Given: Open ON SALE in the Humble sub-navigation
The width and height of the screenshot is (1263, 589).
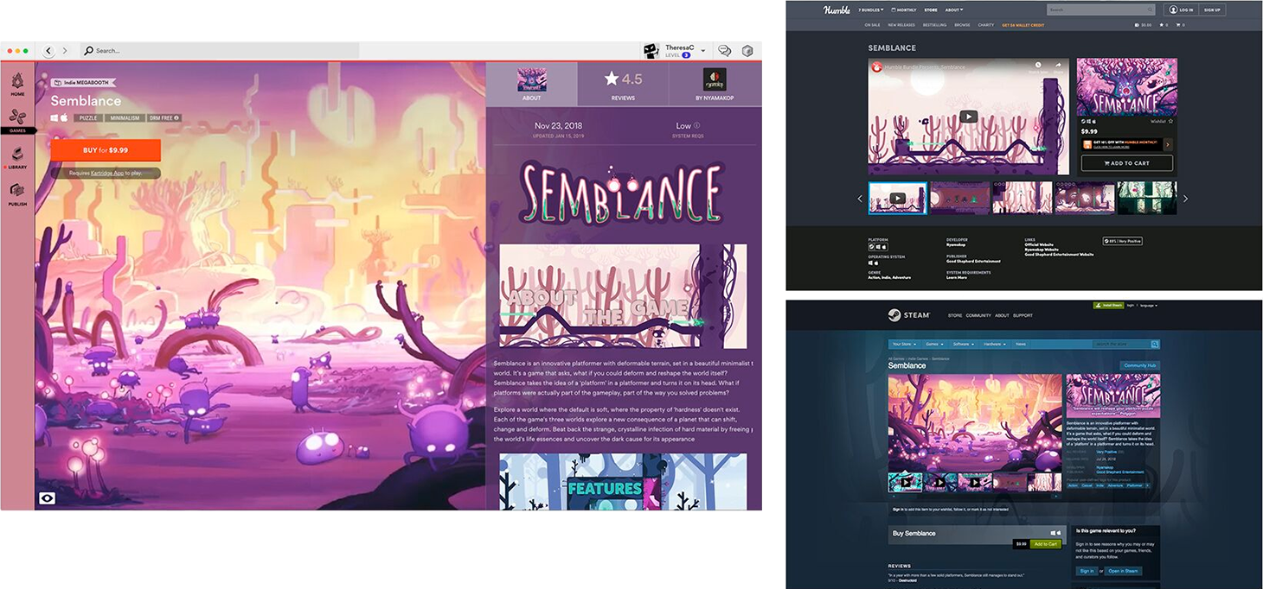Looking at the screenshot, I should click(872, 25).
